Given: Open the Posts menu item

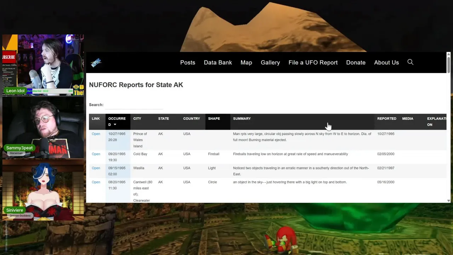Looking at the screenshot, I should pos(188,62).
